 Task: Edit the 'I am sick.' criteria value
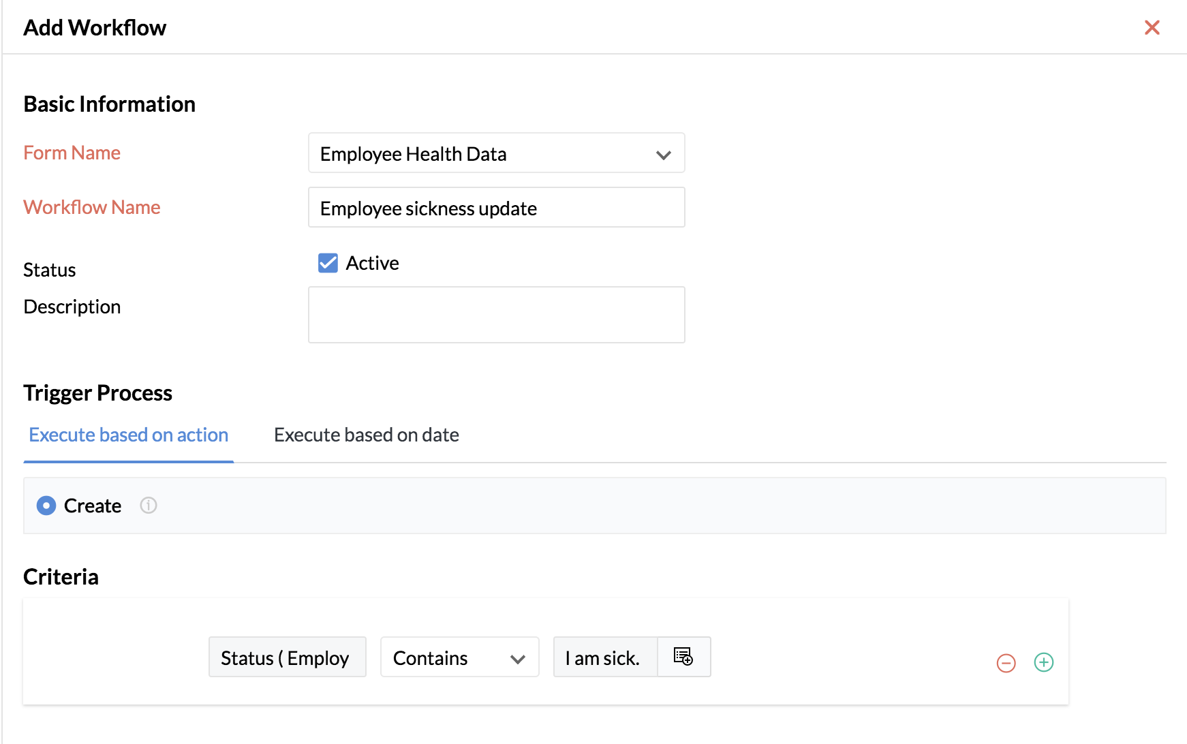click(605, 657)
